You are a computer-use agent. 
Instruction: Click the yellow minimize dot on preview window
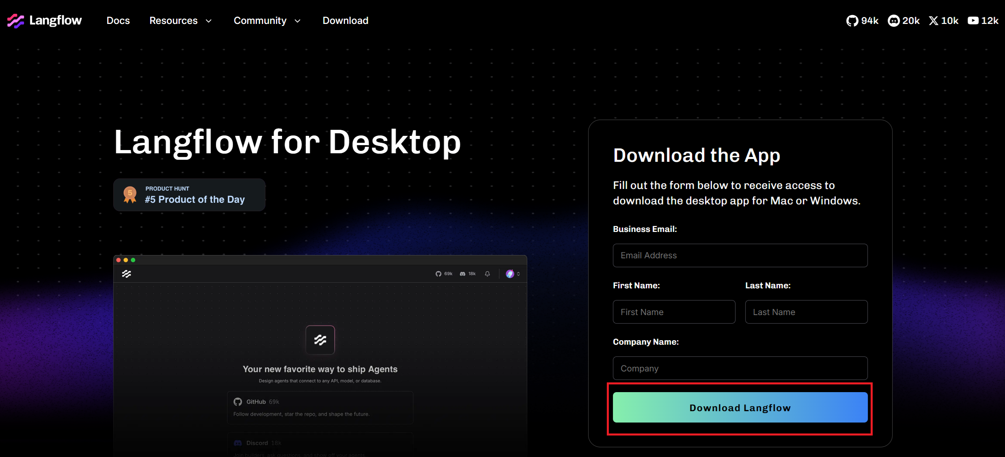(126, 260)
